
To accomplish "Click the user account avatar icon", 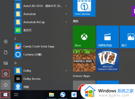I will pyautogui.click(x=6, y=42).
